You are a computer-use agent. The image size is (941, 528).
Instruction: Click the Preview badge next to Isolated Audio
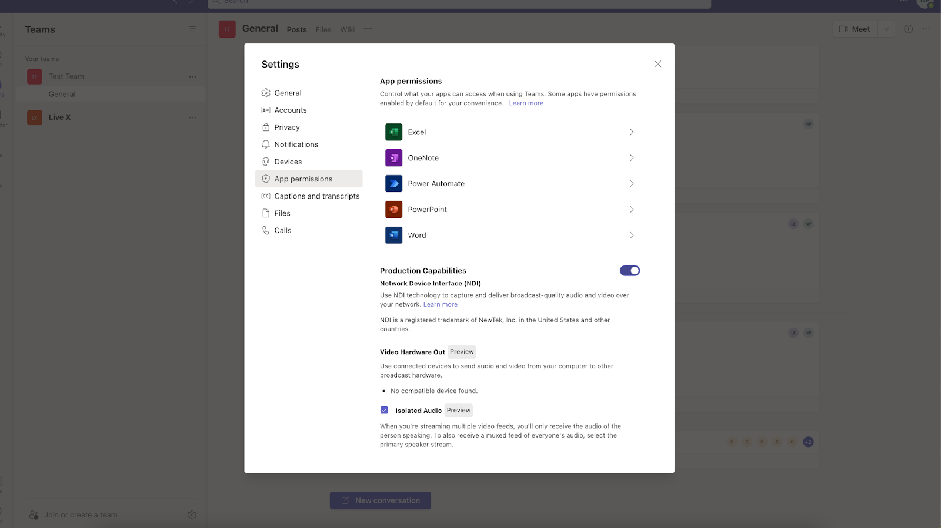tap(459, 411)
